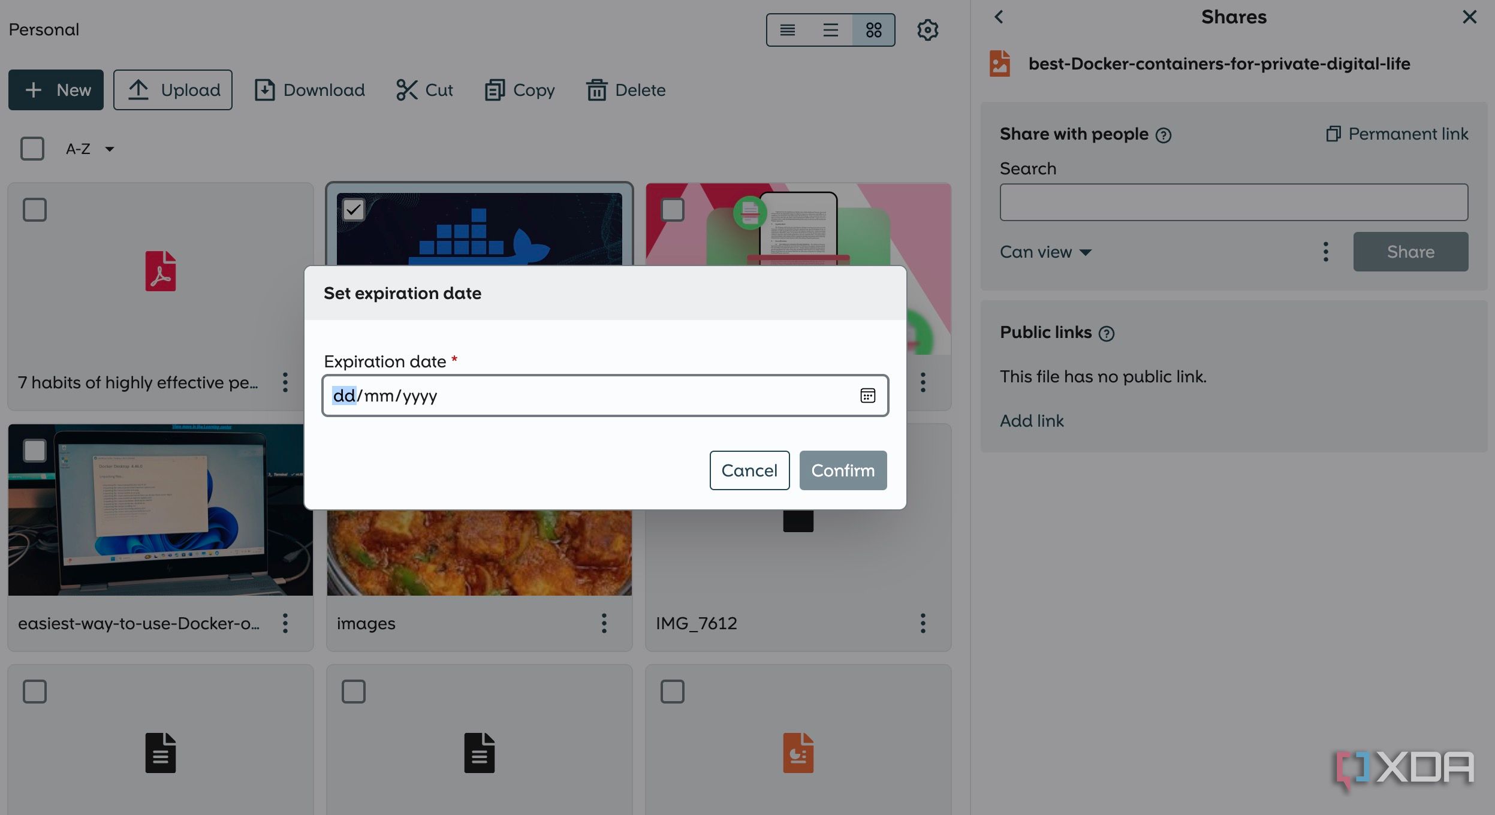This screenshot has height=815, width=1495.
Task: Check the 7 habits file checkbox
Action: (x=35, y=210)
